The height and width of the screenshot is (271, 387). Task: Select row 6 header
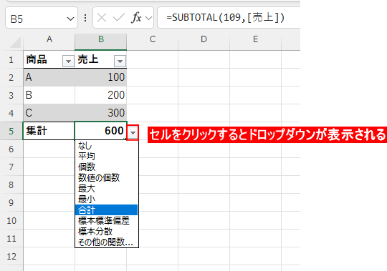(11, 149)
